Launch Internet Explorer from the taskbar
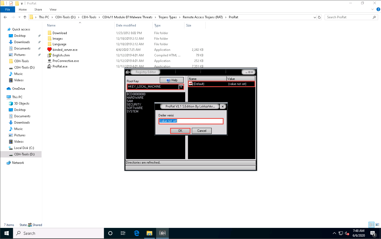The image size is (381, 239). point(137,233)
